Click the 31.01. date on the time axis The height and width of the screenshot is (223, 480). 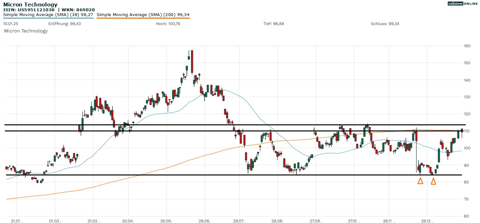(17, 221)
